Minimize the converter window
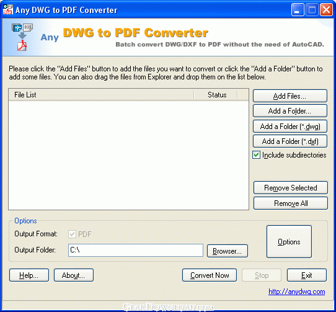 [298, 10]
